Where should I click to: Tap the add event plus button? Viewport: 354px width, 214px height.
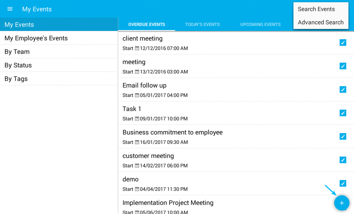342,203
